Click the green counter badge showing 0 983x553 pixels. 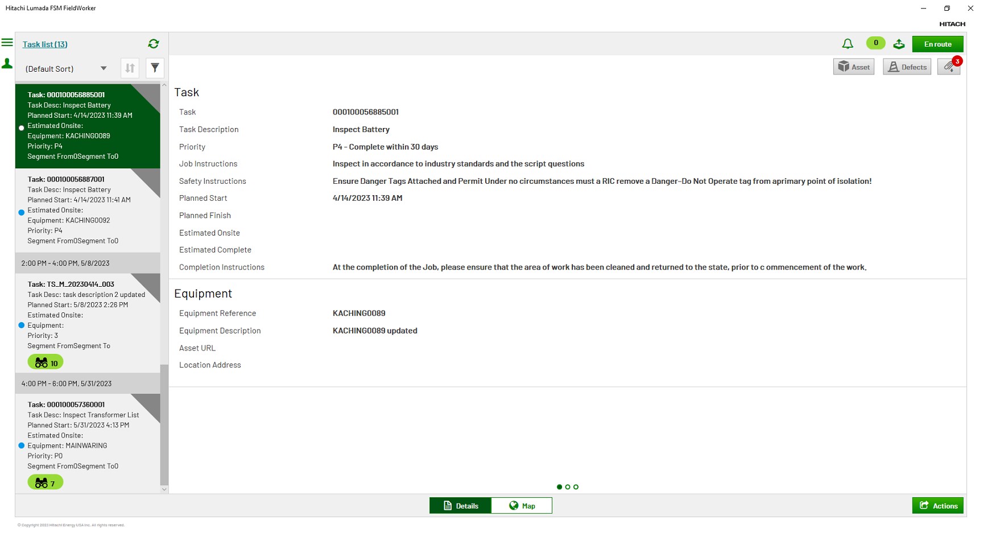pos(875,43)
